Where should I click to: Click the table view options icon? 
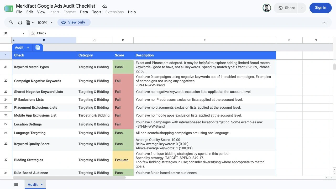[x=38, y=48]
